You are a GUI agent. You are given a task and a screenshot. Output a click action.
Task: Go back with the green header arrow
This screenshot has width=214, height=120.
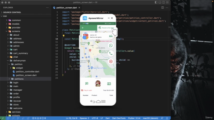pos(83,28)
